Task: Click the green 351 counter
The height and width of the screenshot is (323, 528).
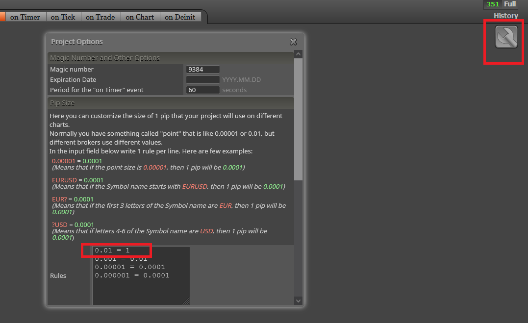Action: pyautogui.click(x=493, y=4)
